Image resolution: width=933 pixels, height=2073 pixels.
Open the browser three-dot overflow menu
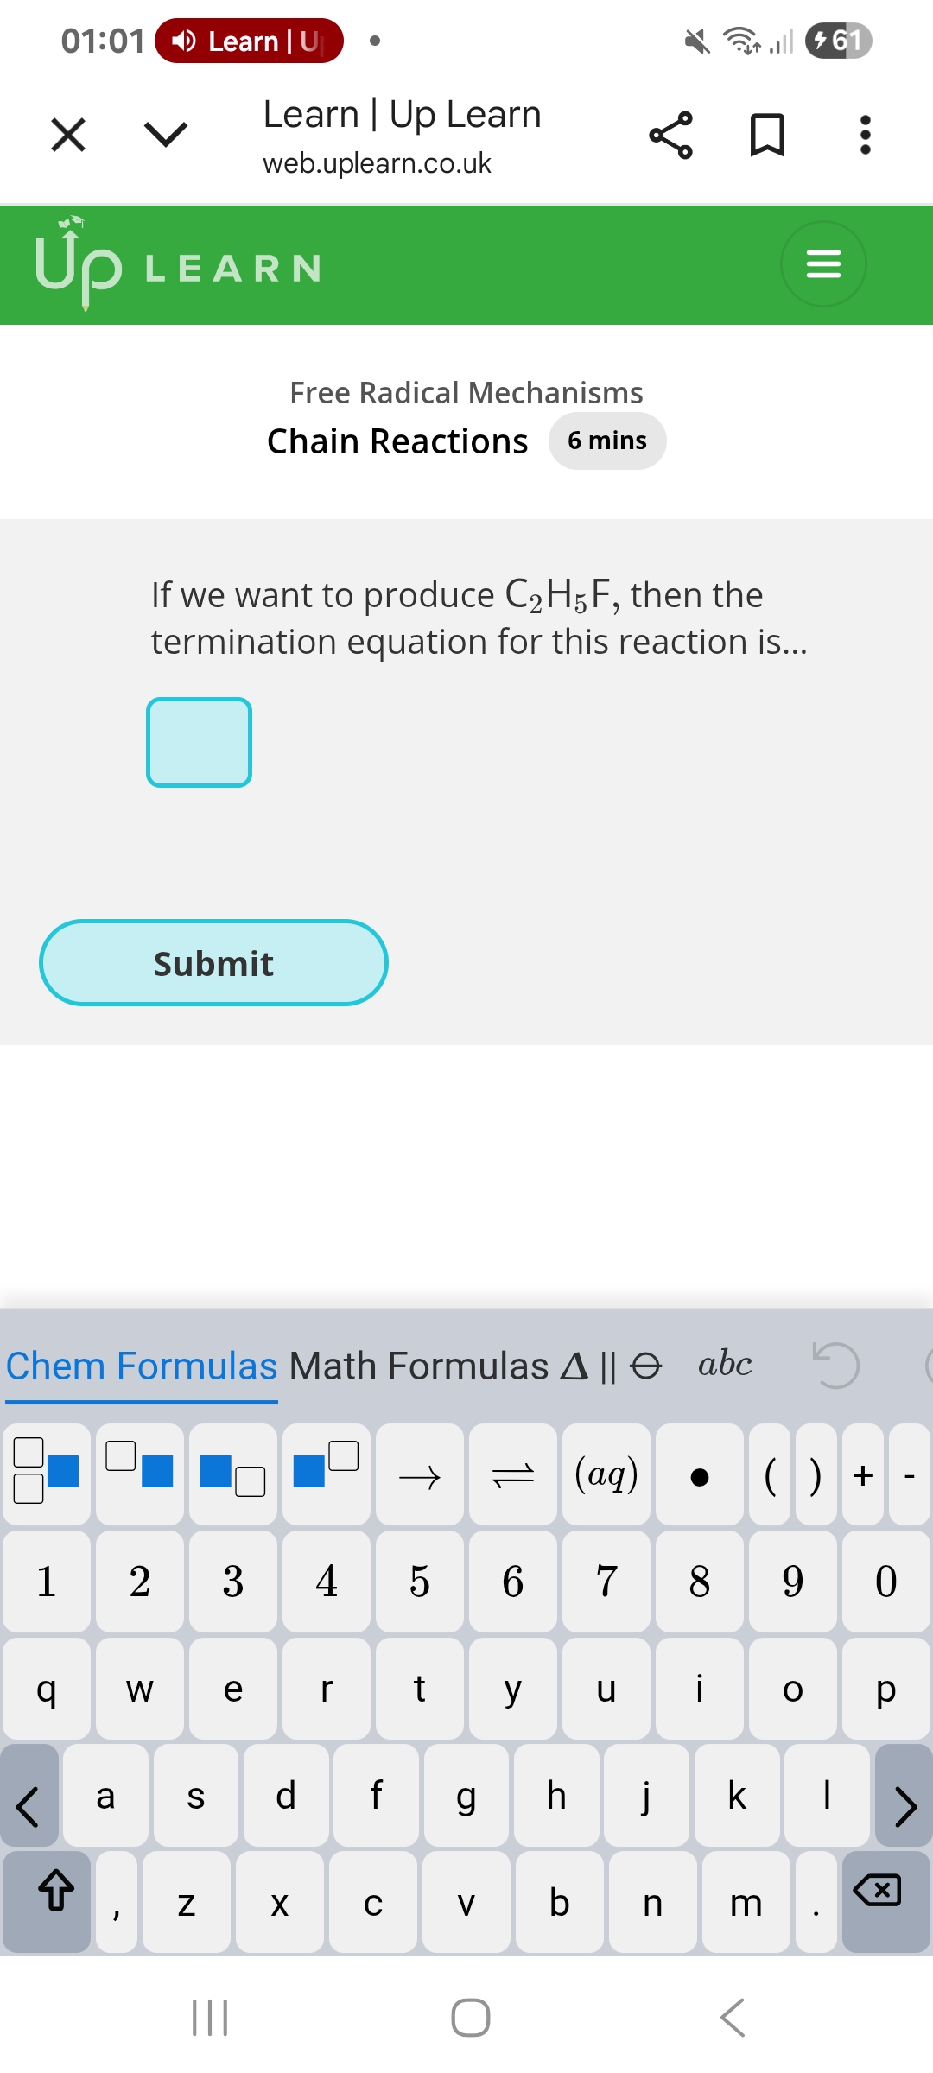[865, 136]
